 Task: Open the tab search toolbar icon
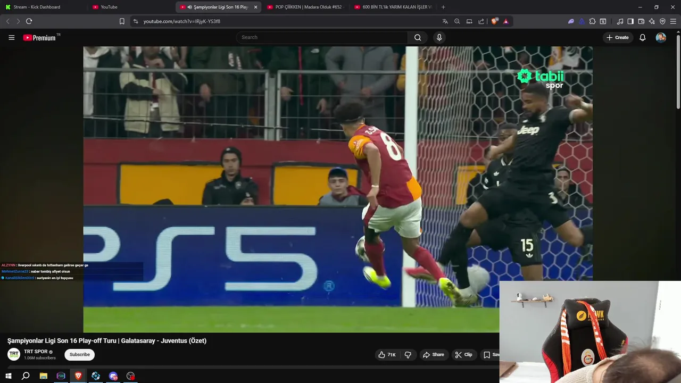[x=603, y=21]
